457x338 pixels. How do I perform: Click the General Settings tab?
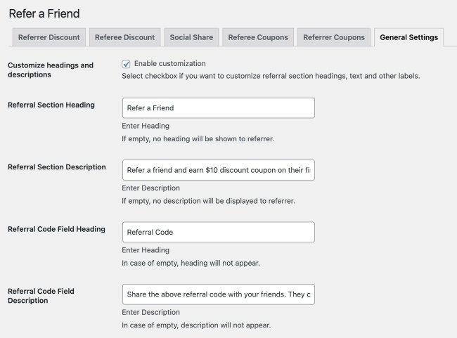click(x=408, y=37)
